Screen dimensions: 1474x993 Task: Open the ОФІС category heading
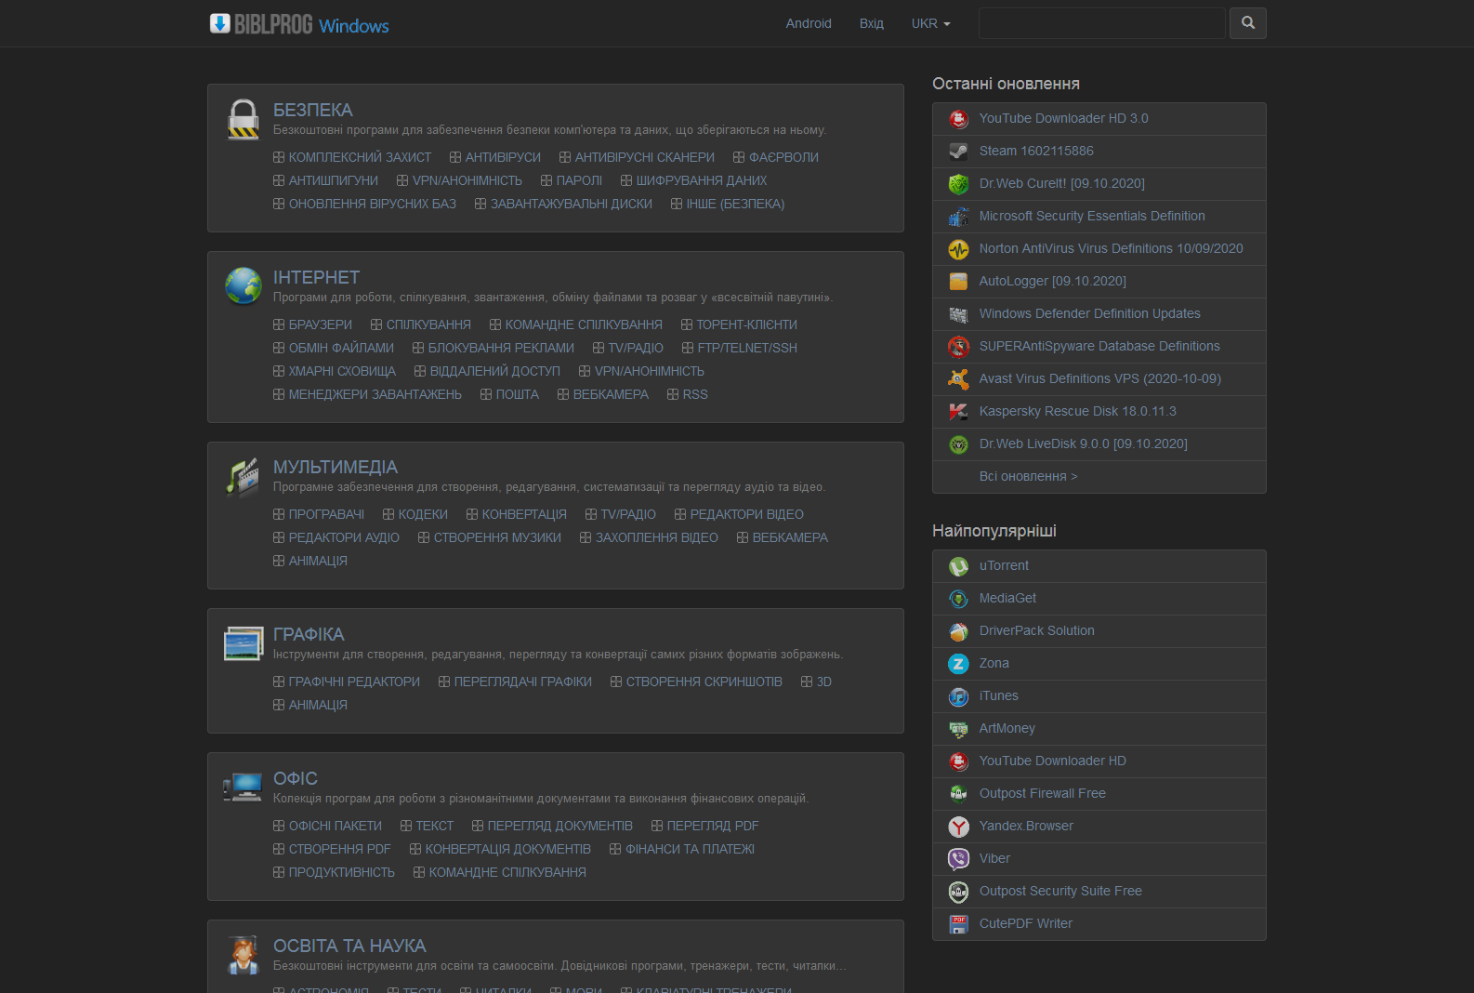pyautogui.click(x=296, y=778)
